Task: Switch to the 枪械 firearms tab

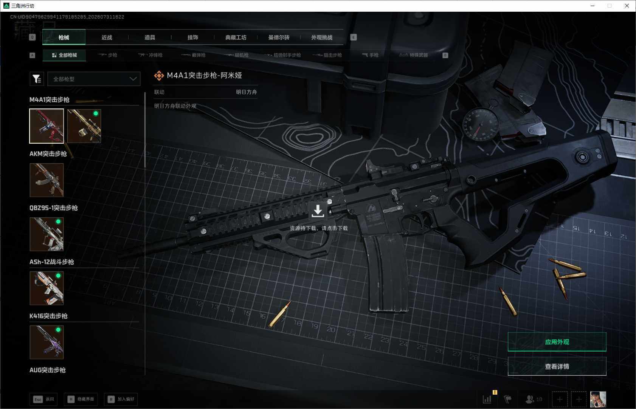Action: click(x=64, y=37)
